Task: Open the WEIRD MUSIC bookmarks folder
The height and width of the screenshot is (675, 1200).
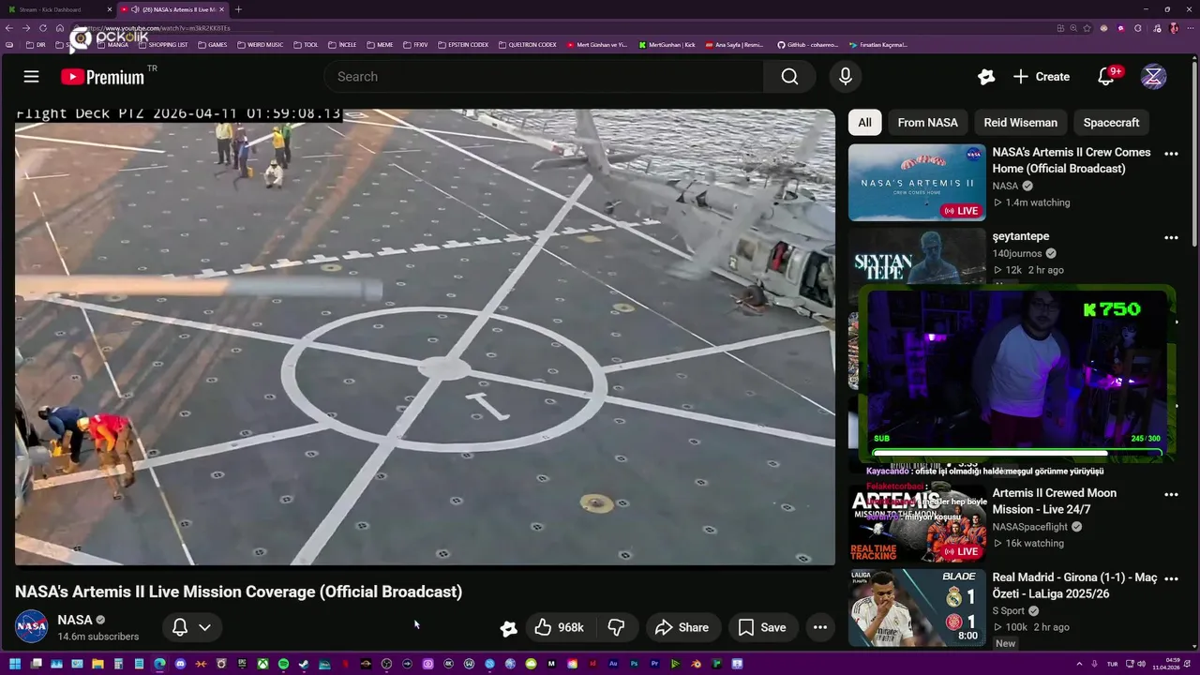Action: click(x=260, y=45)
